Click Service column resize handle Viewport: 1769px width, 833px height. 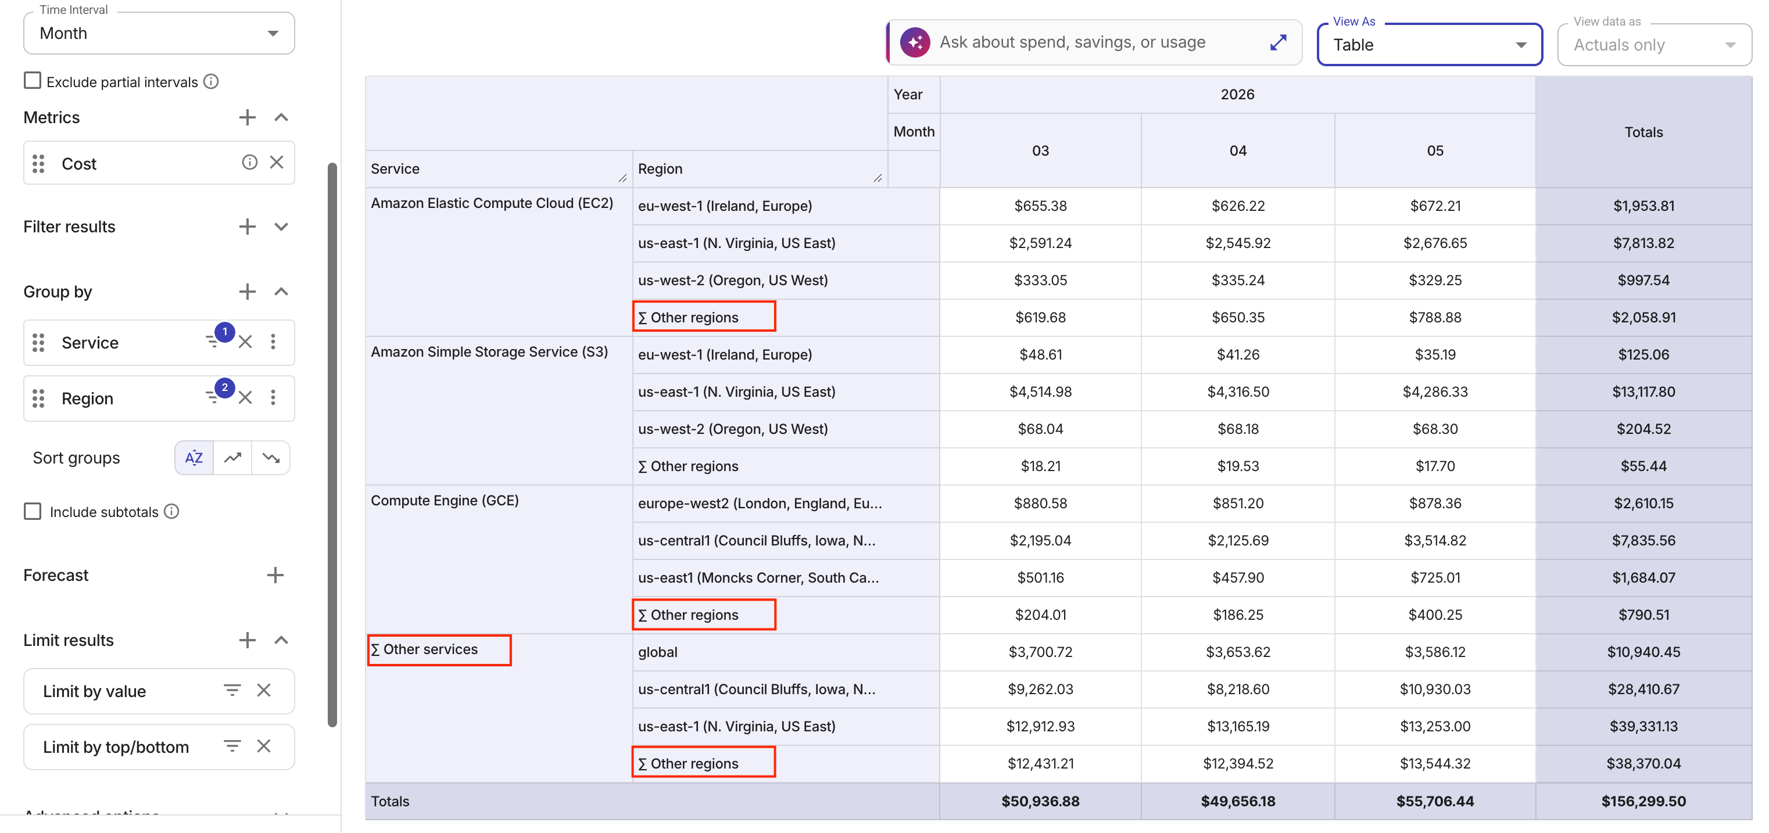623,178
